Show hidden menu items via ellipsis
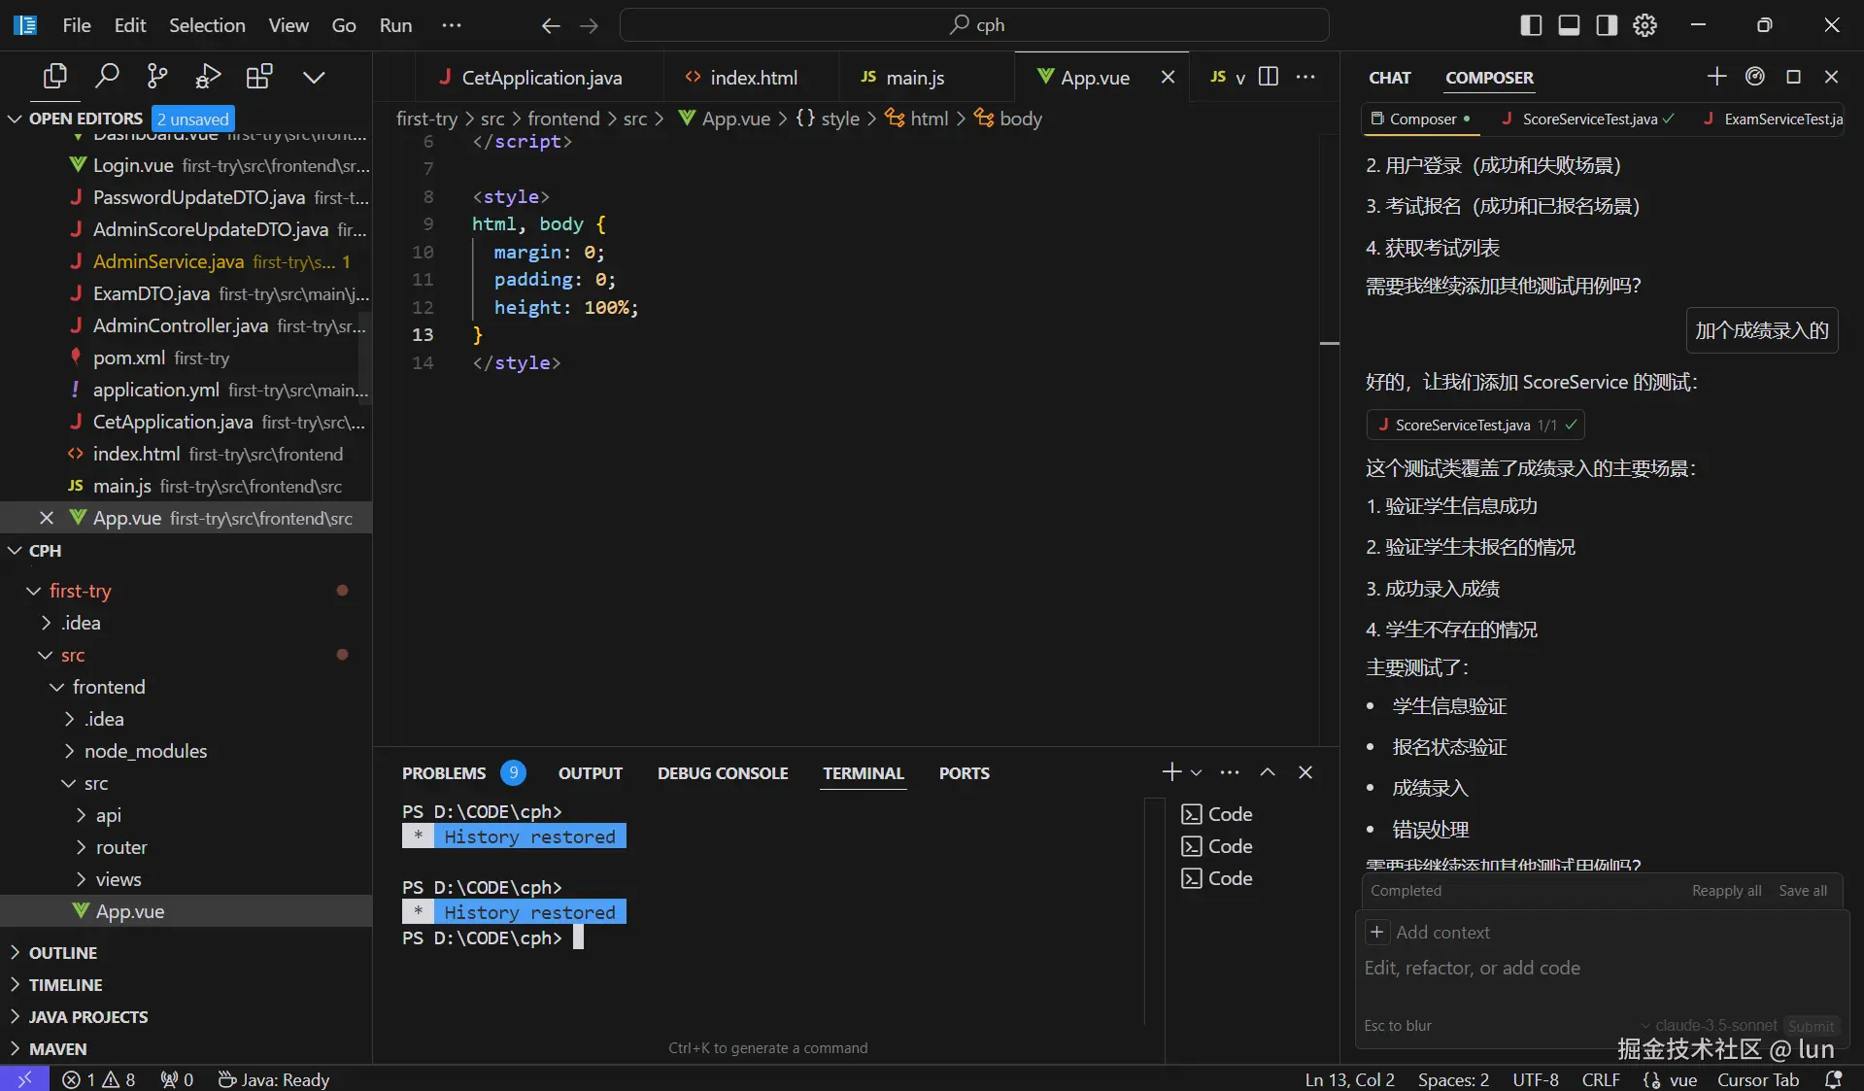Image resolution: width=1864 pixels, height=1091 pixels. click(x=451, y=25)
